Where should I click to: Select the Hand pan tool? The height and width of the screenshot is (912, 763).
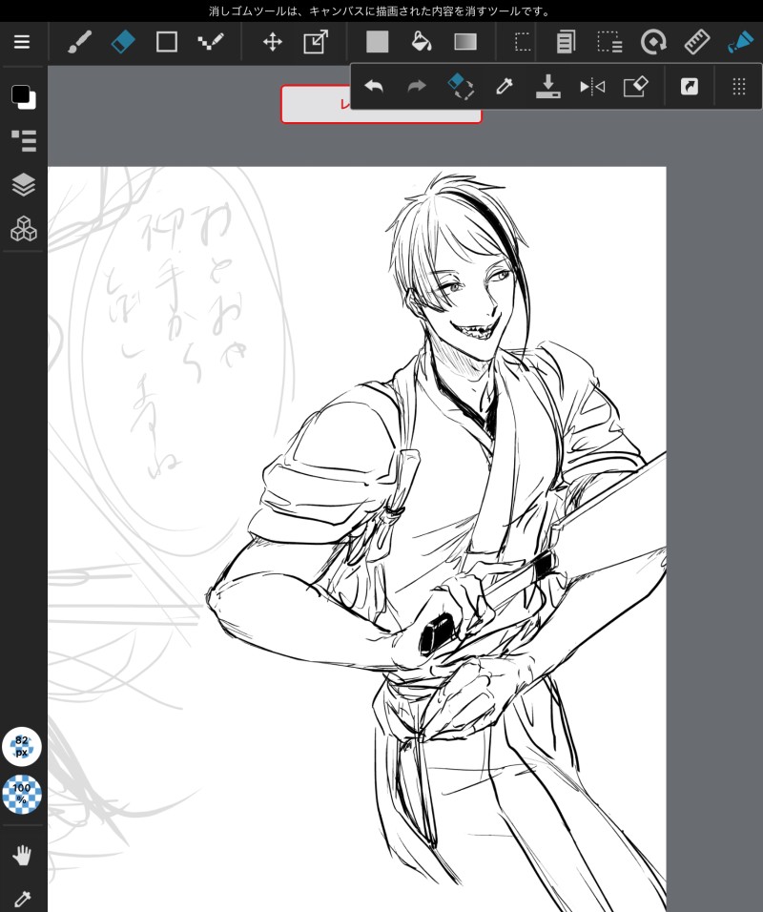[22, 855]
